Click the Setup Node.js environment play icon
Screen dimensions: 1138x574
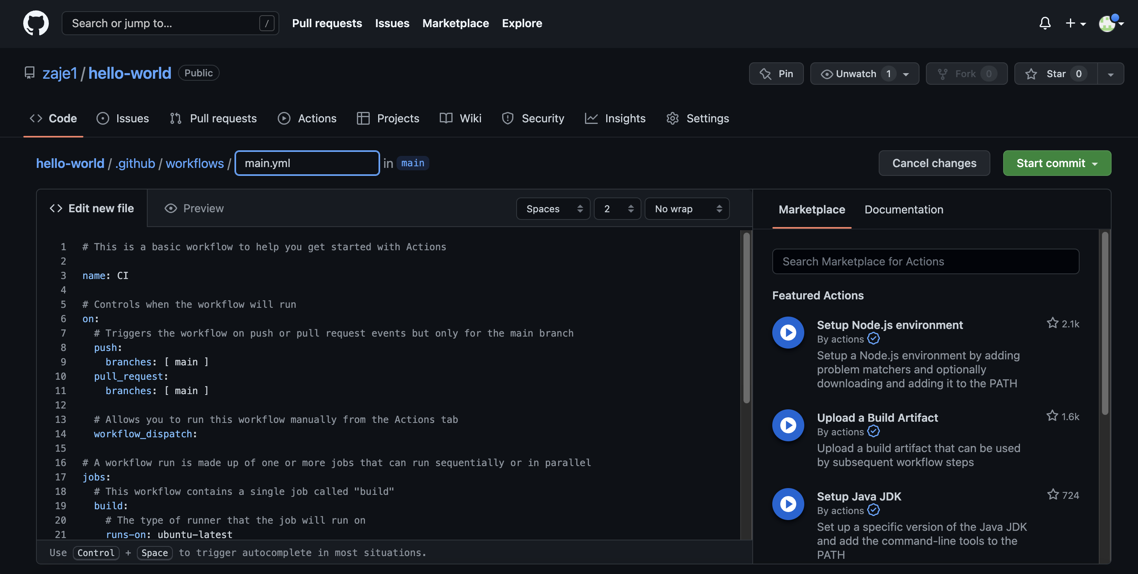click(788, 332)
